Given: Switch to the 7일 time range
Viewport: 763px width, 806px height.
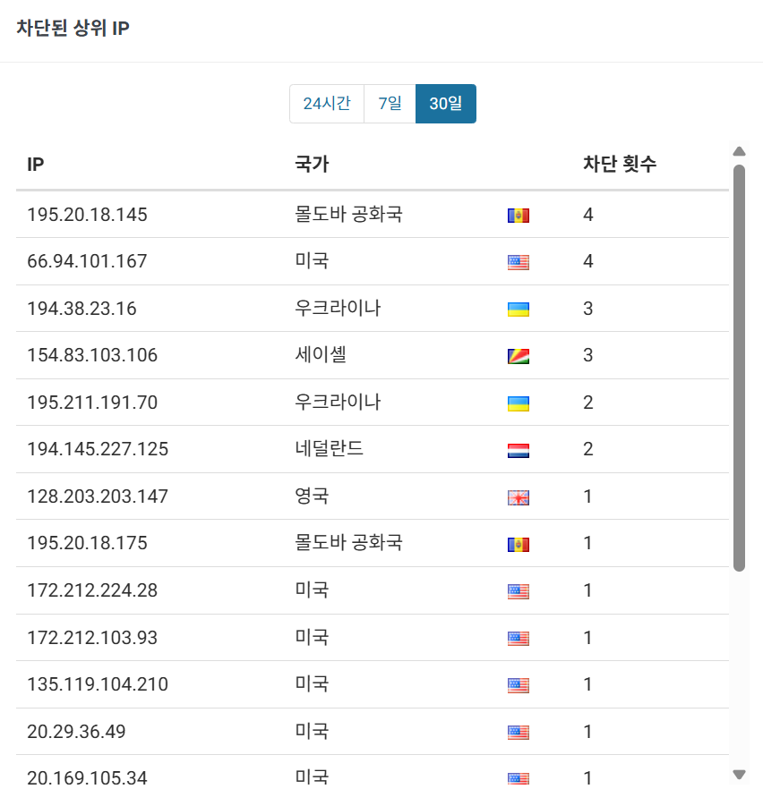Looking at the screenshot, I should point(390,104).
